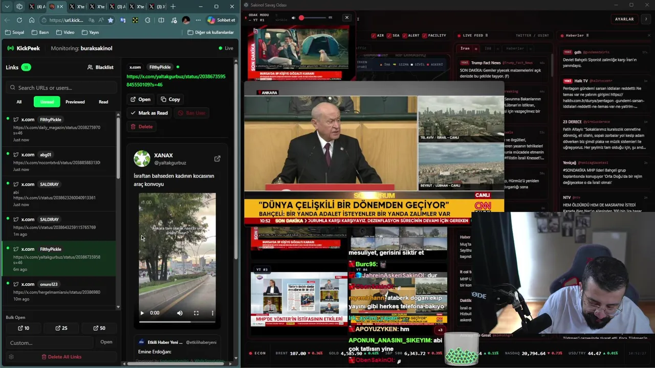
Task: Go back in the browser
Action: tap(7, 20)
